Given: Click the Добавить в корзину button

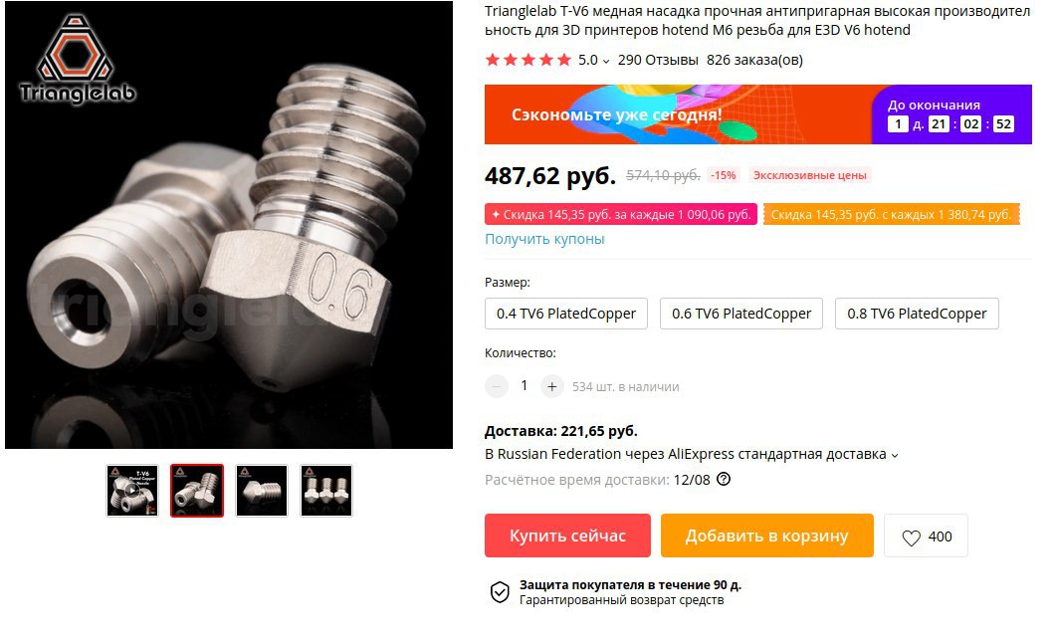Looking at the screenshot, I should pos(767,536).
